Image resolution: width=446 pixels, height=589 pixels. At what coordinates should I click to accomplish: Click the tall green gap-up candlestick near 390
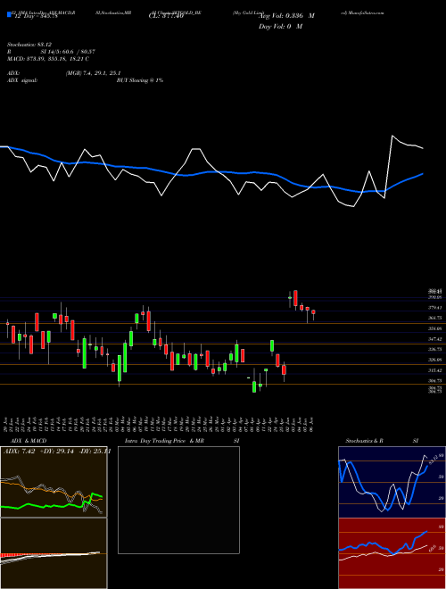(290, 298)
